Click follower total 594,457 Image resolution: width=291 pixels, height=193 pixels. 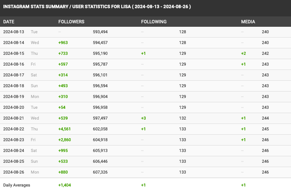click(x=100, y=43)
